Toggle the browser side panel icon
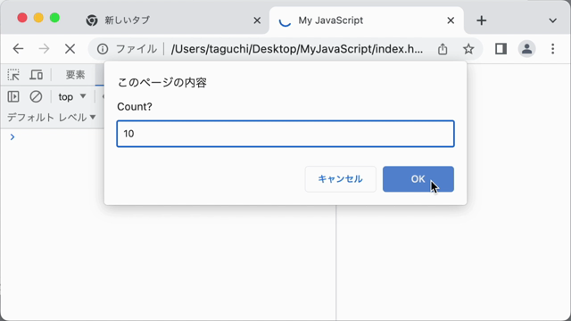571x321 pixels. pos(501,49)
